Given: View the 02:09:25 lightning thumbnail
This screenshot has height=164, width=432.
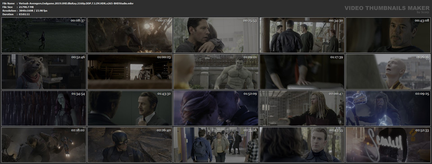Looking at the screenshot, I should [x=388, y=108].
